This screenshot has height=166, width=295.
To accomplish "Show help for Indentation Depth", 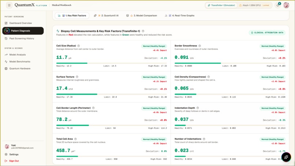I will pyautogui.click(x=198, y=108).
